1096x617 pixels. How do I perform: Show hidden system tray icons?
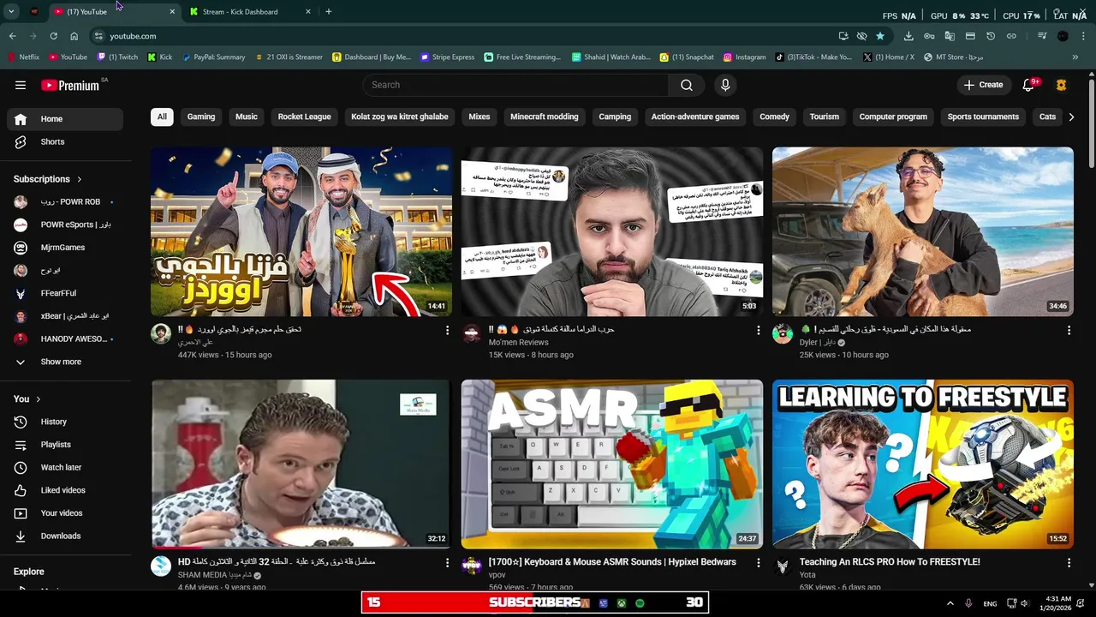[x=950, y=603]
